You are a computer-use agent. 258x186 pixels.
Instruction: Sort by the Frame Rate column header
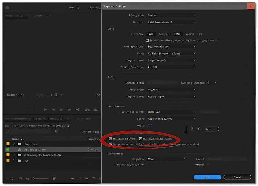point(94,139)
